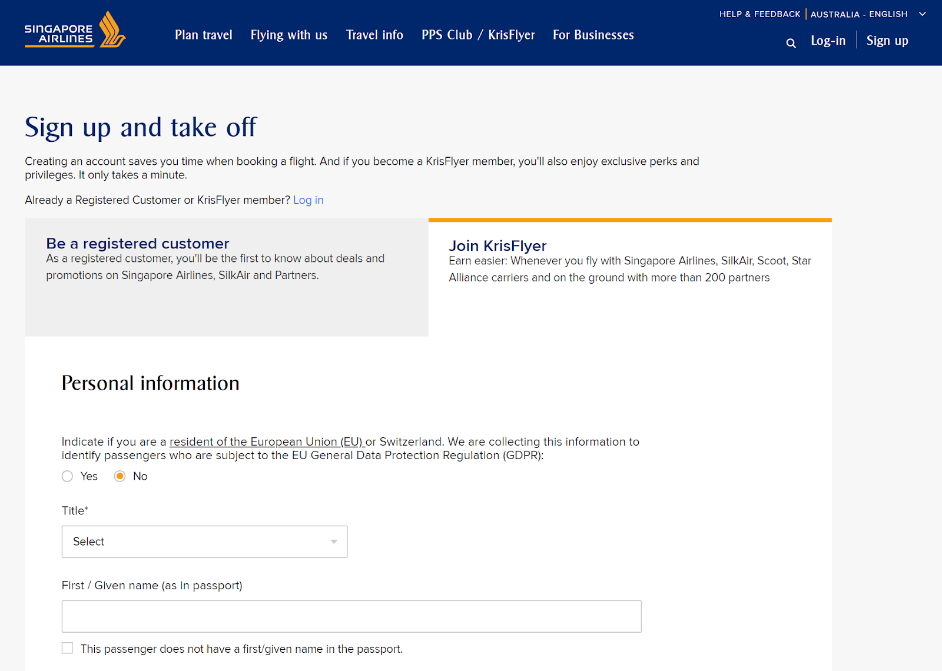
Task: Open the Title select dropdown
Action: 204,542
